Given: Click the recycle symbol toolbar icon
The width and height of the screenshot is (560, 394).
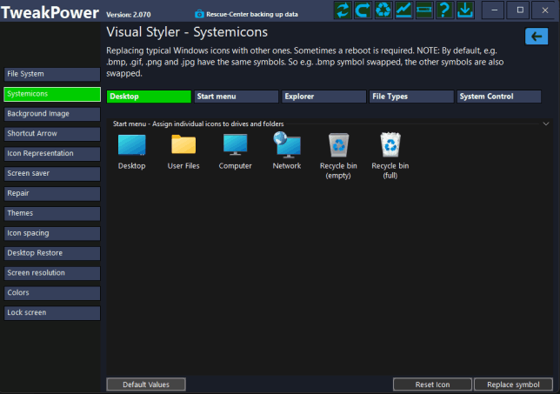Looking at the screenshot, I should 383,10.
